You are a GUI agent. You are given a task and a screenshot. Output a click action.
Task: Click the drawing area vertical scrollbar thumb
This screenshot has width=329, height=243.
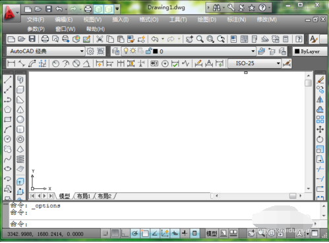[x=309, y=83]
